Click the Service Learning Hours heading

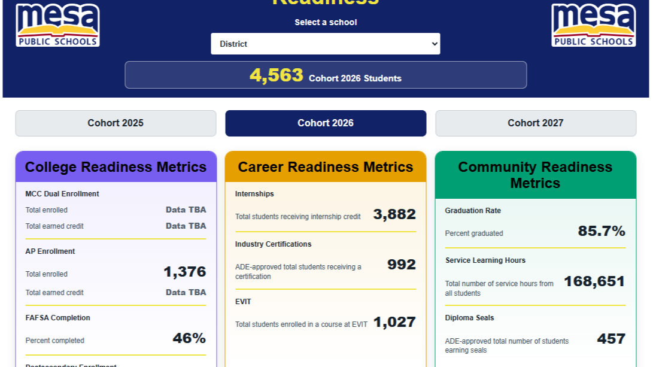point(485,260)
